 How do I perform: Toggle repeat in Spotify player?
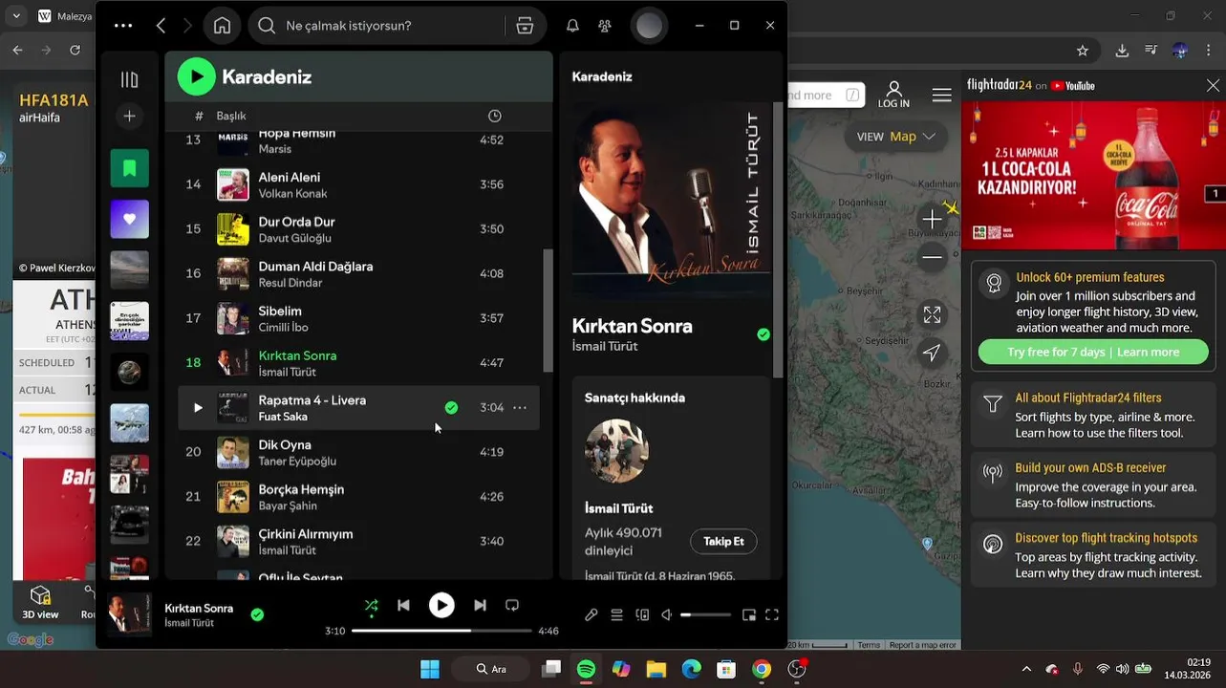(512, 605)
